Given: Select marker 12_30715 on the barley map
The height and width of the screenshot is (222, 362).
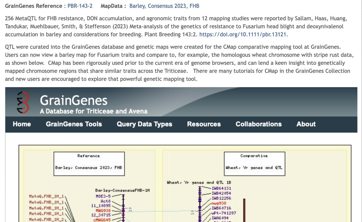Looking at the screenshot, I should tap(101, 215).
